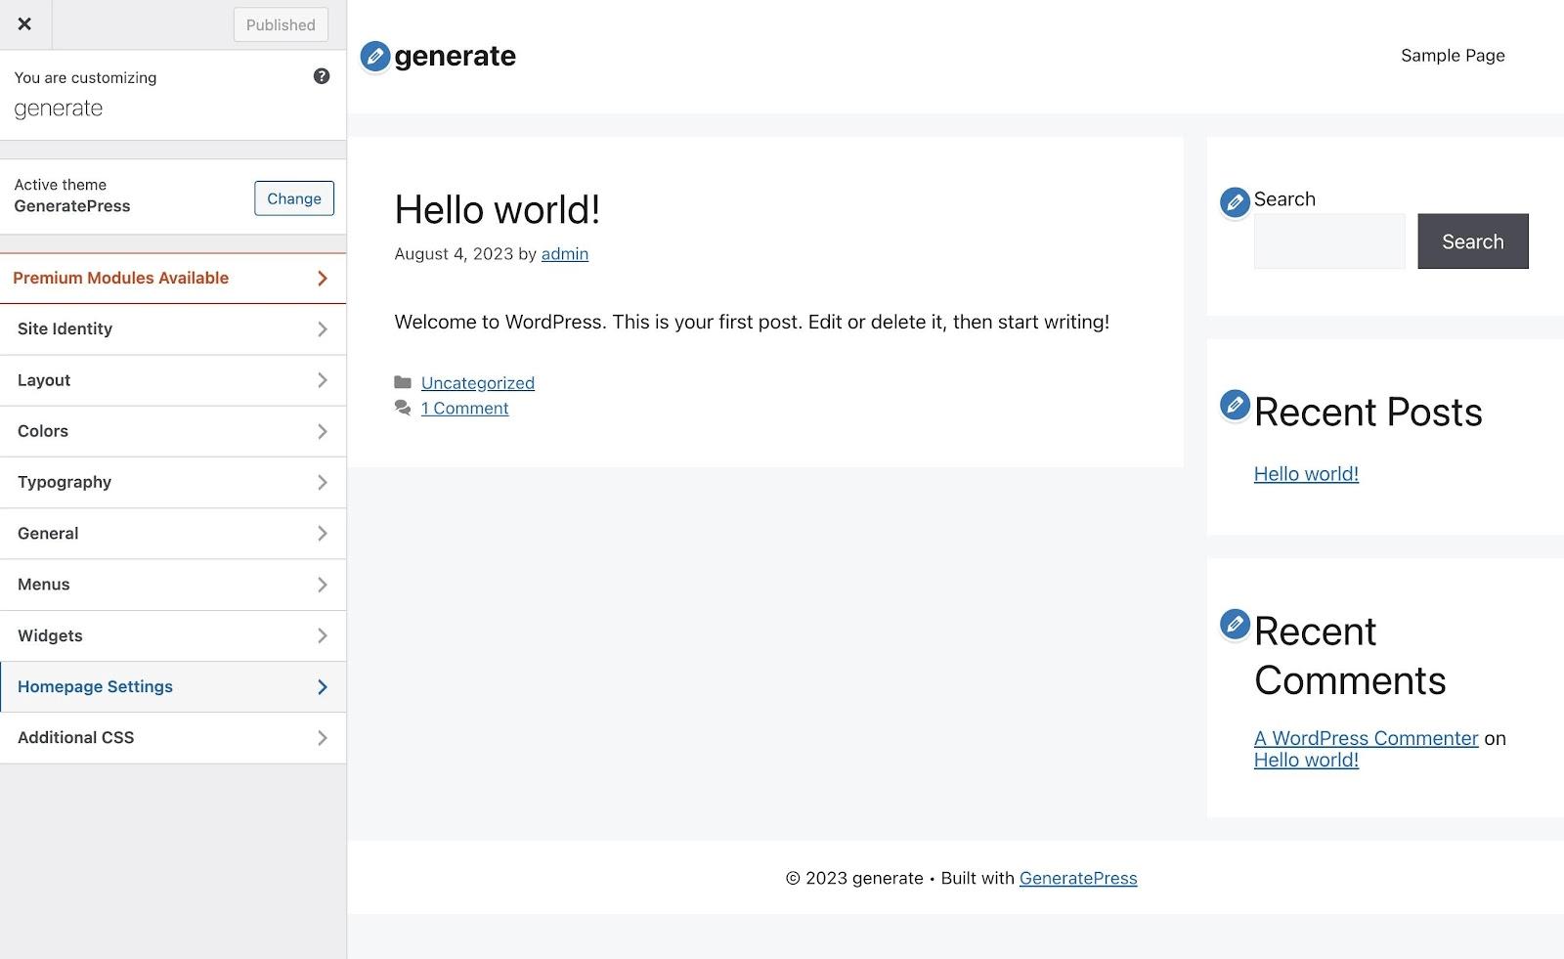
Task: Open the Hello world! post title
Action: tap(497, 209)
